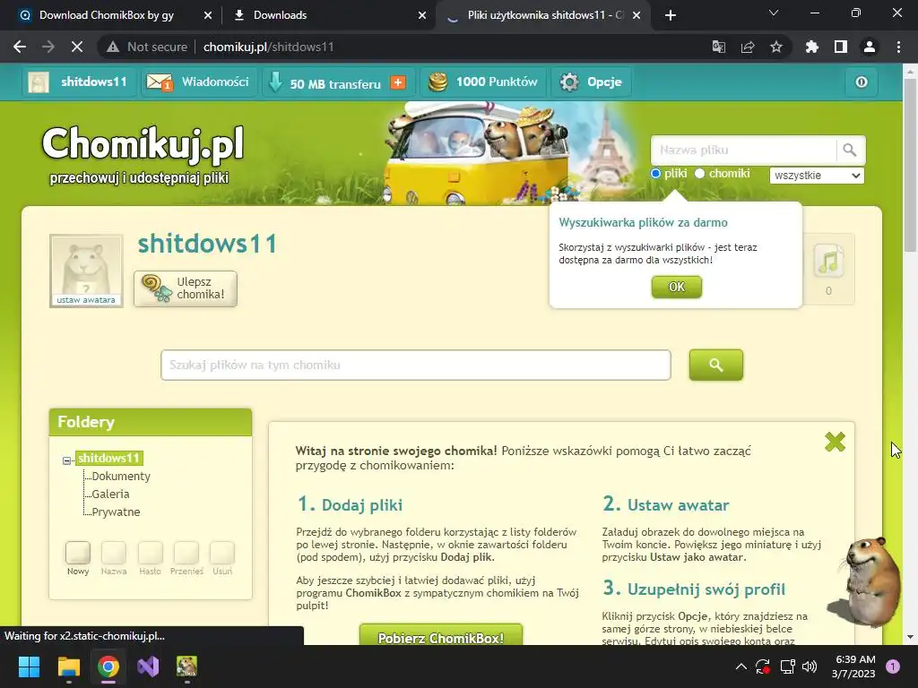Click the scrollbar down arrow
The height and width of the screenshot is (688, 918).
pyautogui.click(x=910, y=637)
